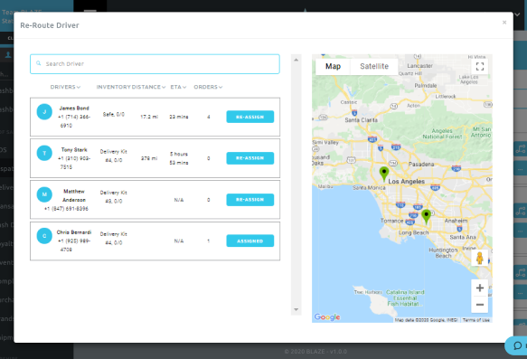Viewport: 527px width, 359px height.
Task: Re-assign order to Matthew Anderson
Action: [x=250, y=200]
